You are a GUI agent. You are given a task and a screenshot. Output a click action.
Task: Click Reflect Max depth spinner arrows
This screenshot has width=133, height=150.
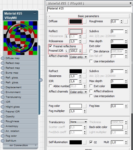(126, 41)
